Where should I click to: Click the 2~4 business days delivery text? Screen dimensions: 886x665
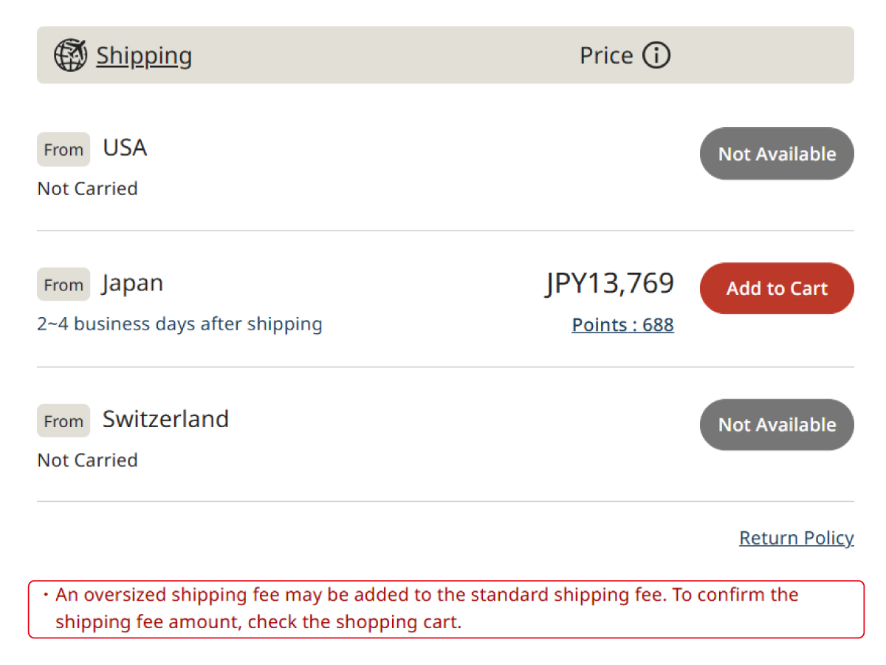(179, 324)
